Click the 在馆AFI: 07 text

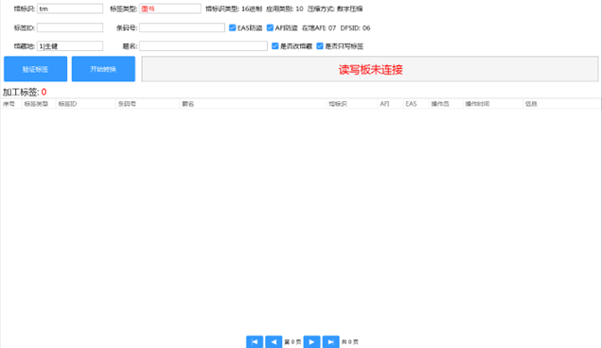click(x=319, y=27)
